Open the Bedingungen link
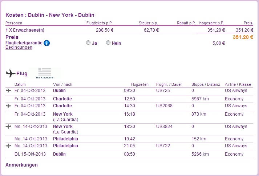 tap(19, 47)
